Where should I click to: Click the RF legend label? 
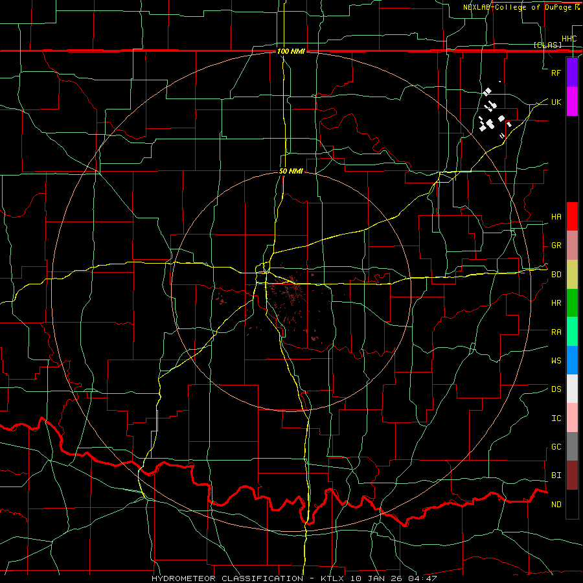[x=556, y=73]
